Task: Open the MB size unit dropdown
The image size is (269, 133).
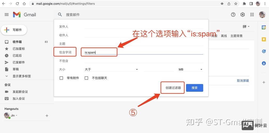Action: pyautogui.click(x=191, y=69)
